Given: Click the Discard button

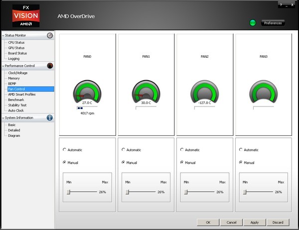Looking at the screenshot, I should (278, 222).
